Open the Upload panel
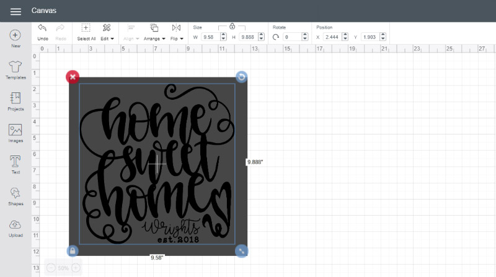496x277 pixels. 15,228
